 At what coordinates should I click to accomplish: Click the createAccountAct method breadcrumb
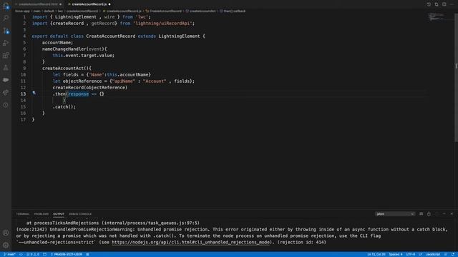point(203,11)
